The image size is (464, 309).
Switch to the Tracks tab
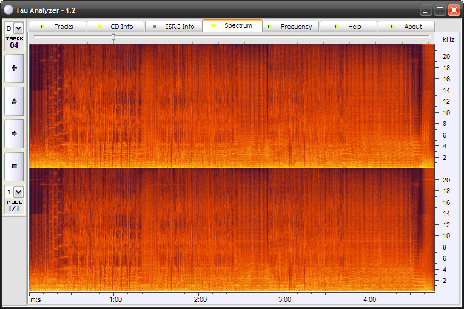click(57, 27)
